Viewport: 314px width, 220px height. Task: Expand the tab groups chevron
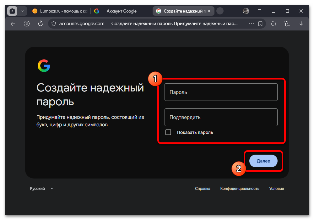(22, 11)
